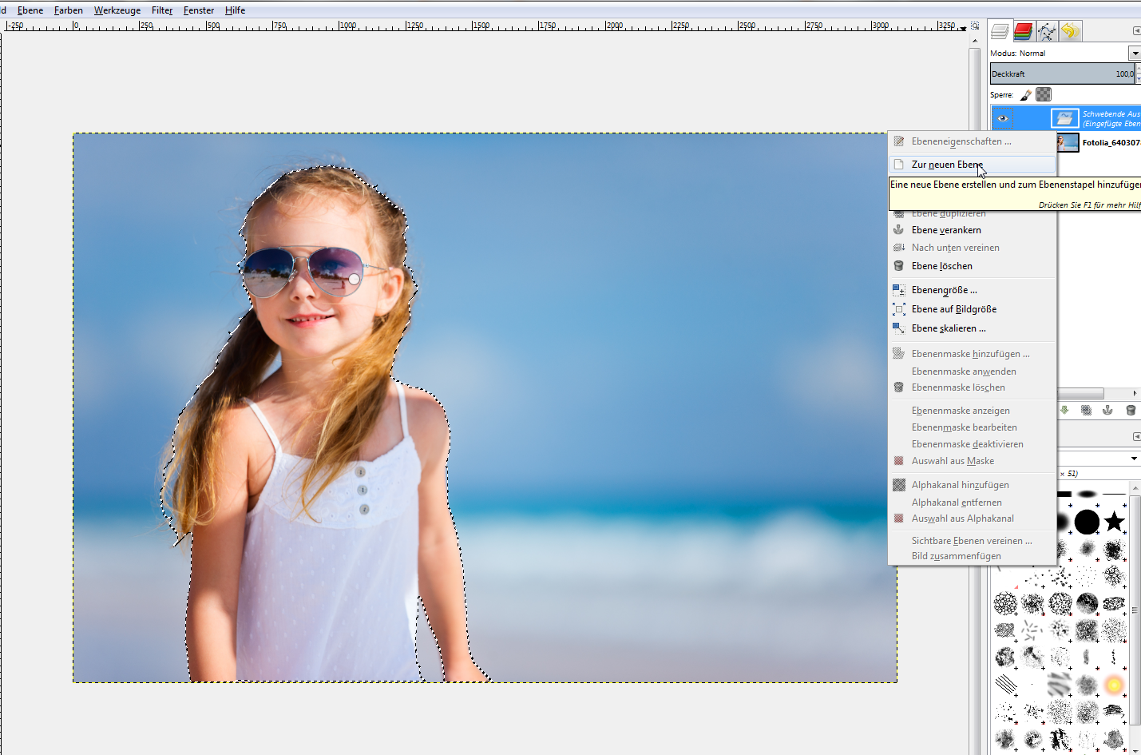Viewport: 1141px width, 755px height.
Task: Select the Fotolia layer thumbnail
Action: (1068, 143)
